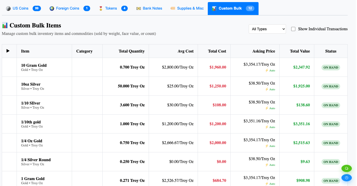Click the Status column header
This screenshot has height=186, width=357.
(x=331, y=51)
